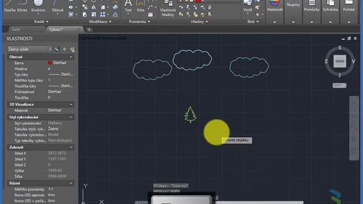Expand the Hladiny panel dropdown
363x204 pixels.
coord(199,22)
